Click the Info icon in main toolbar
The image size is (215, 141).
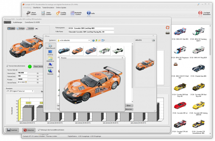[x=91, y=13]
